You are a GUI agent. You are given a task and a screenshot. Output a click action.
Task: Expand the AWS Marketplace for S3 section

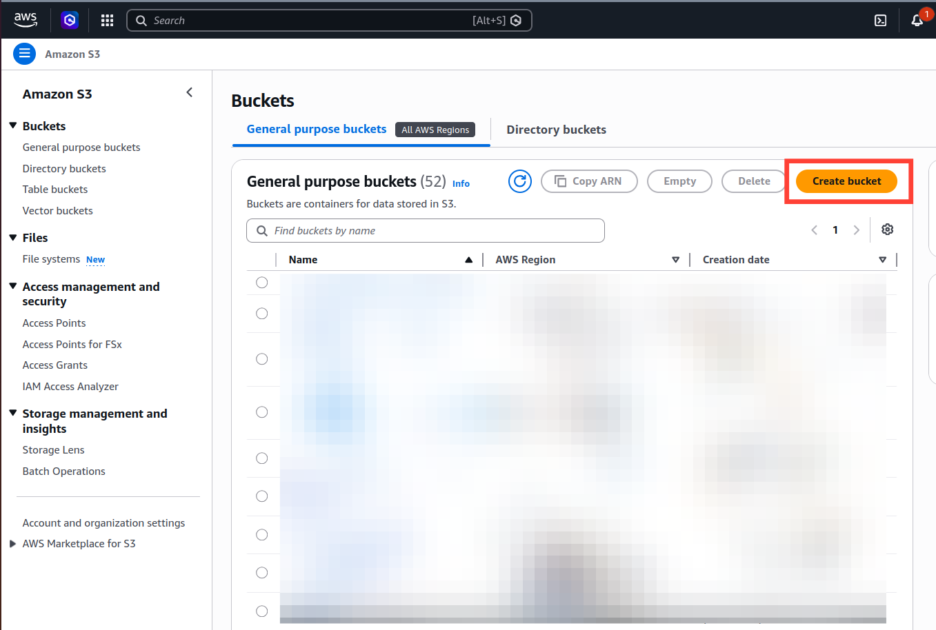click(12, 544)
